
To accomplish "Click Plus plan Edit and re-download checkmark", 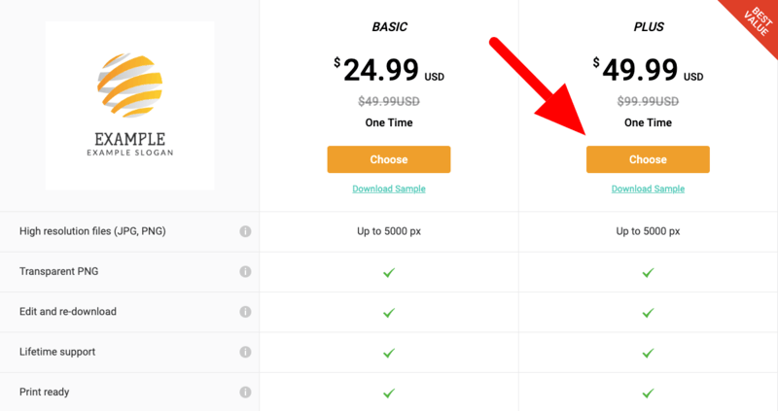I will click(648, 313).
